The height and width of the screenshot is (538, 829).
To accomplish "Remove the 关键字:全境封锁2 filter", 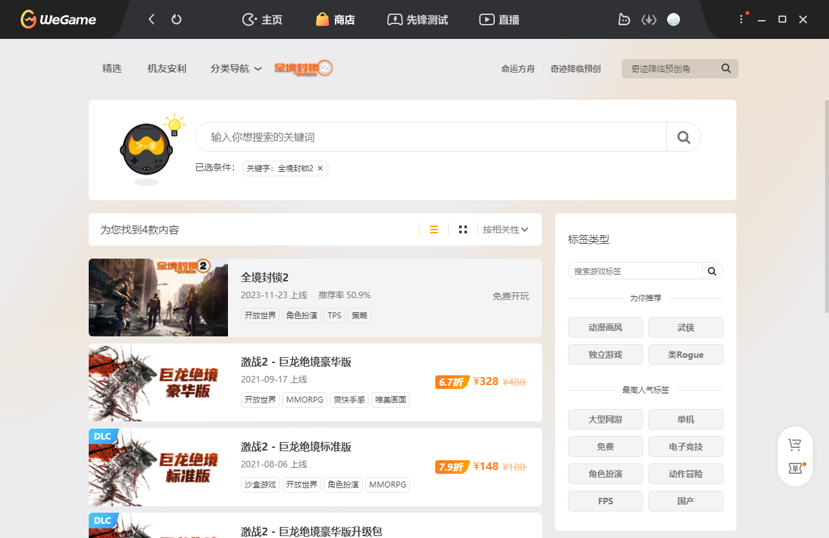I will click(x=320, y=169).
